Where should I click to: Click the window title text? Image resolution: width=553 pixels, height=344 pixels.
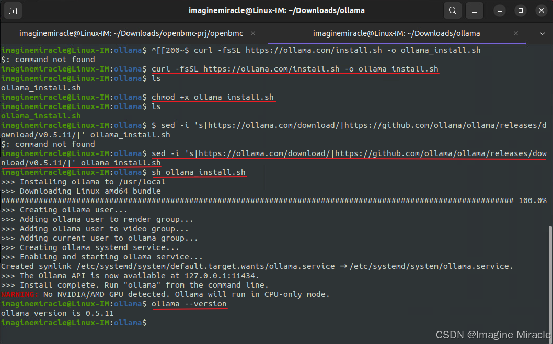276,10
